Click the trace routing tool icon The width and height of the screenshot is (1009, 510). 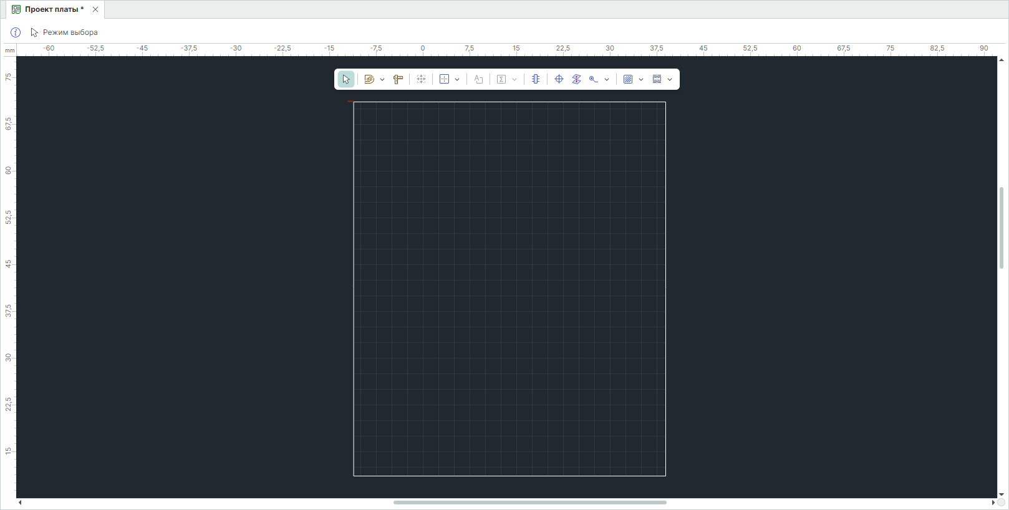pyautogui.click(x=369, y=79)
